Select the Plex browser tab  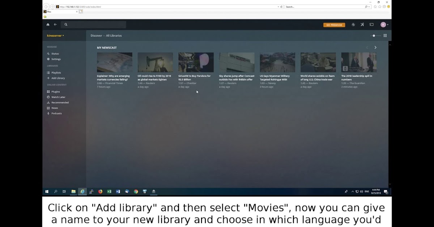coord(60,12)
